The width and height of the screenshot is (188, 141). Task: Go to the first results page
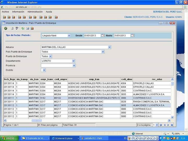click(x=161, y=125)
